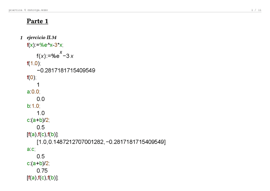The image size is (270, 191).
Task: Click the page number indicator "1 / 11"
Action: coord(256,10)
